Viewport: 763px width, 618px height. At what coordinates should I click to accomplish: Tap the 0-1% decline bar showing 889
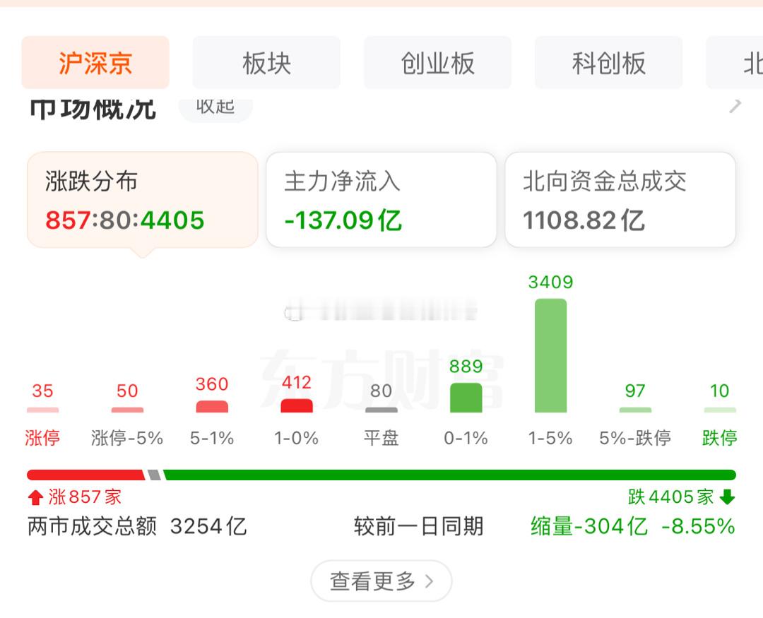click(x=466, y=398)
